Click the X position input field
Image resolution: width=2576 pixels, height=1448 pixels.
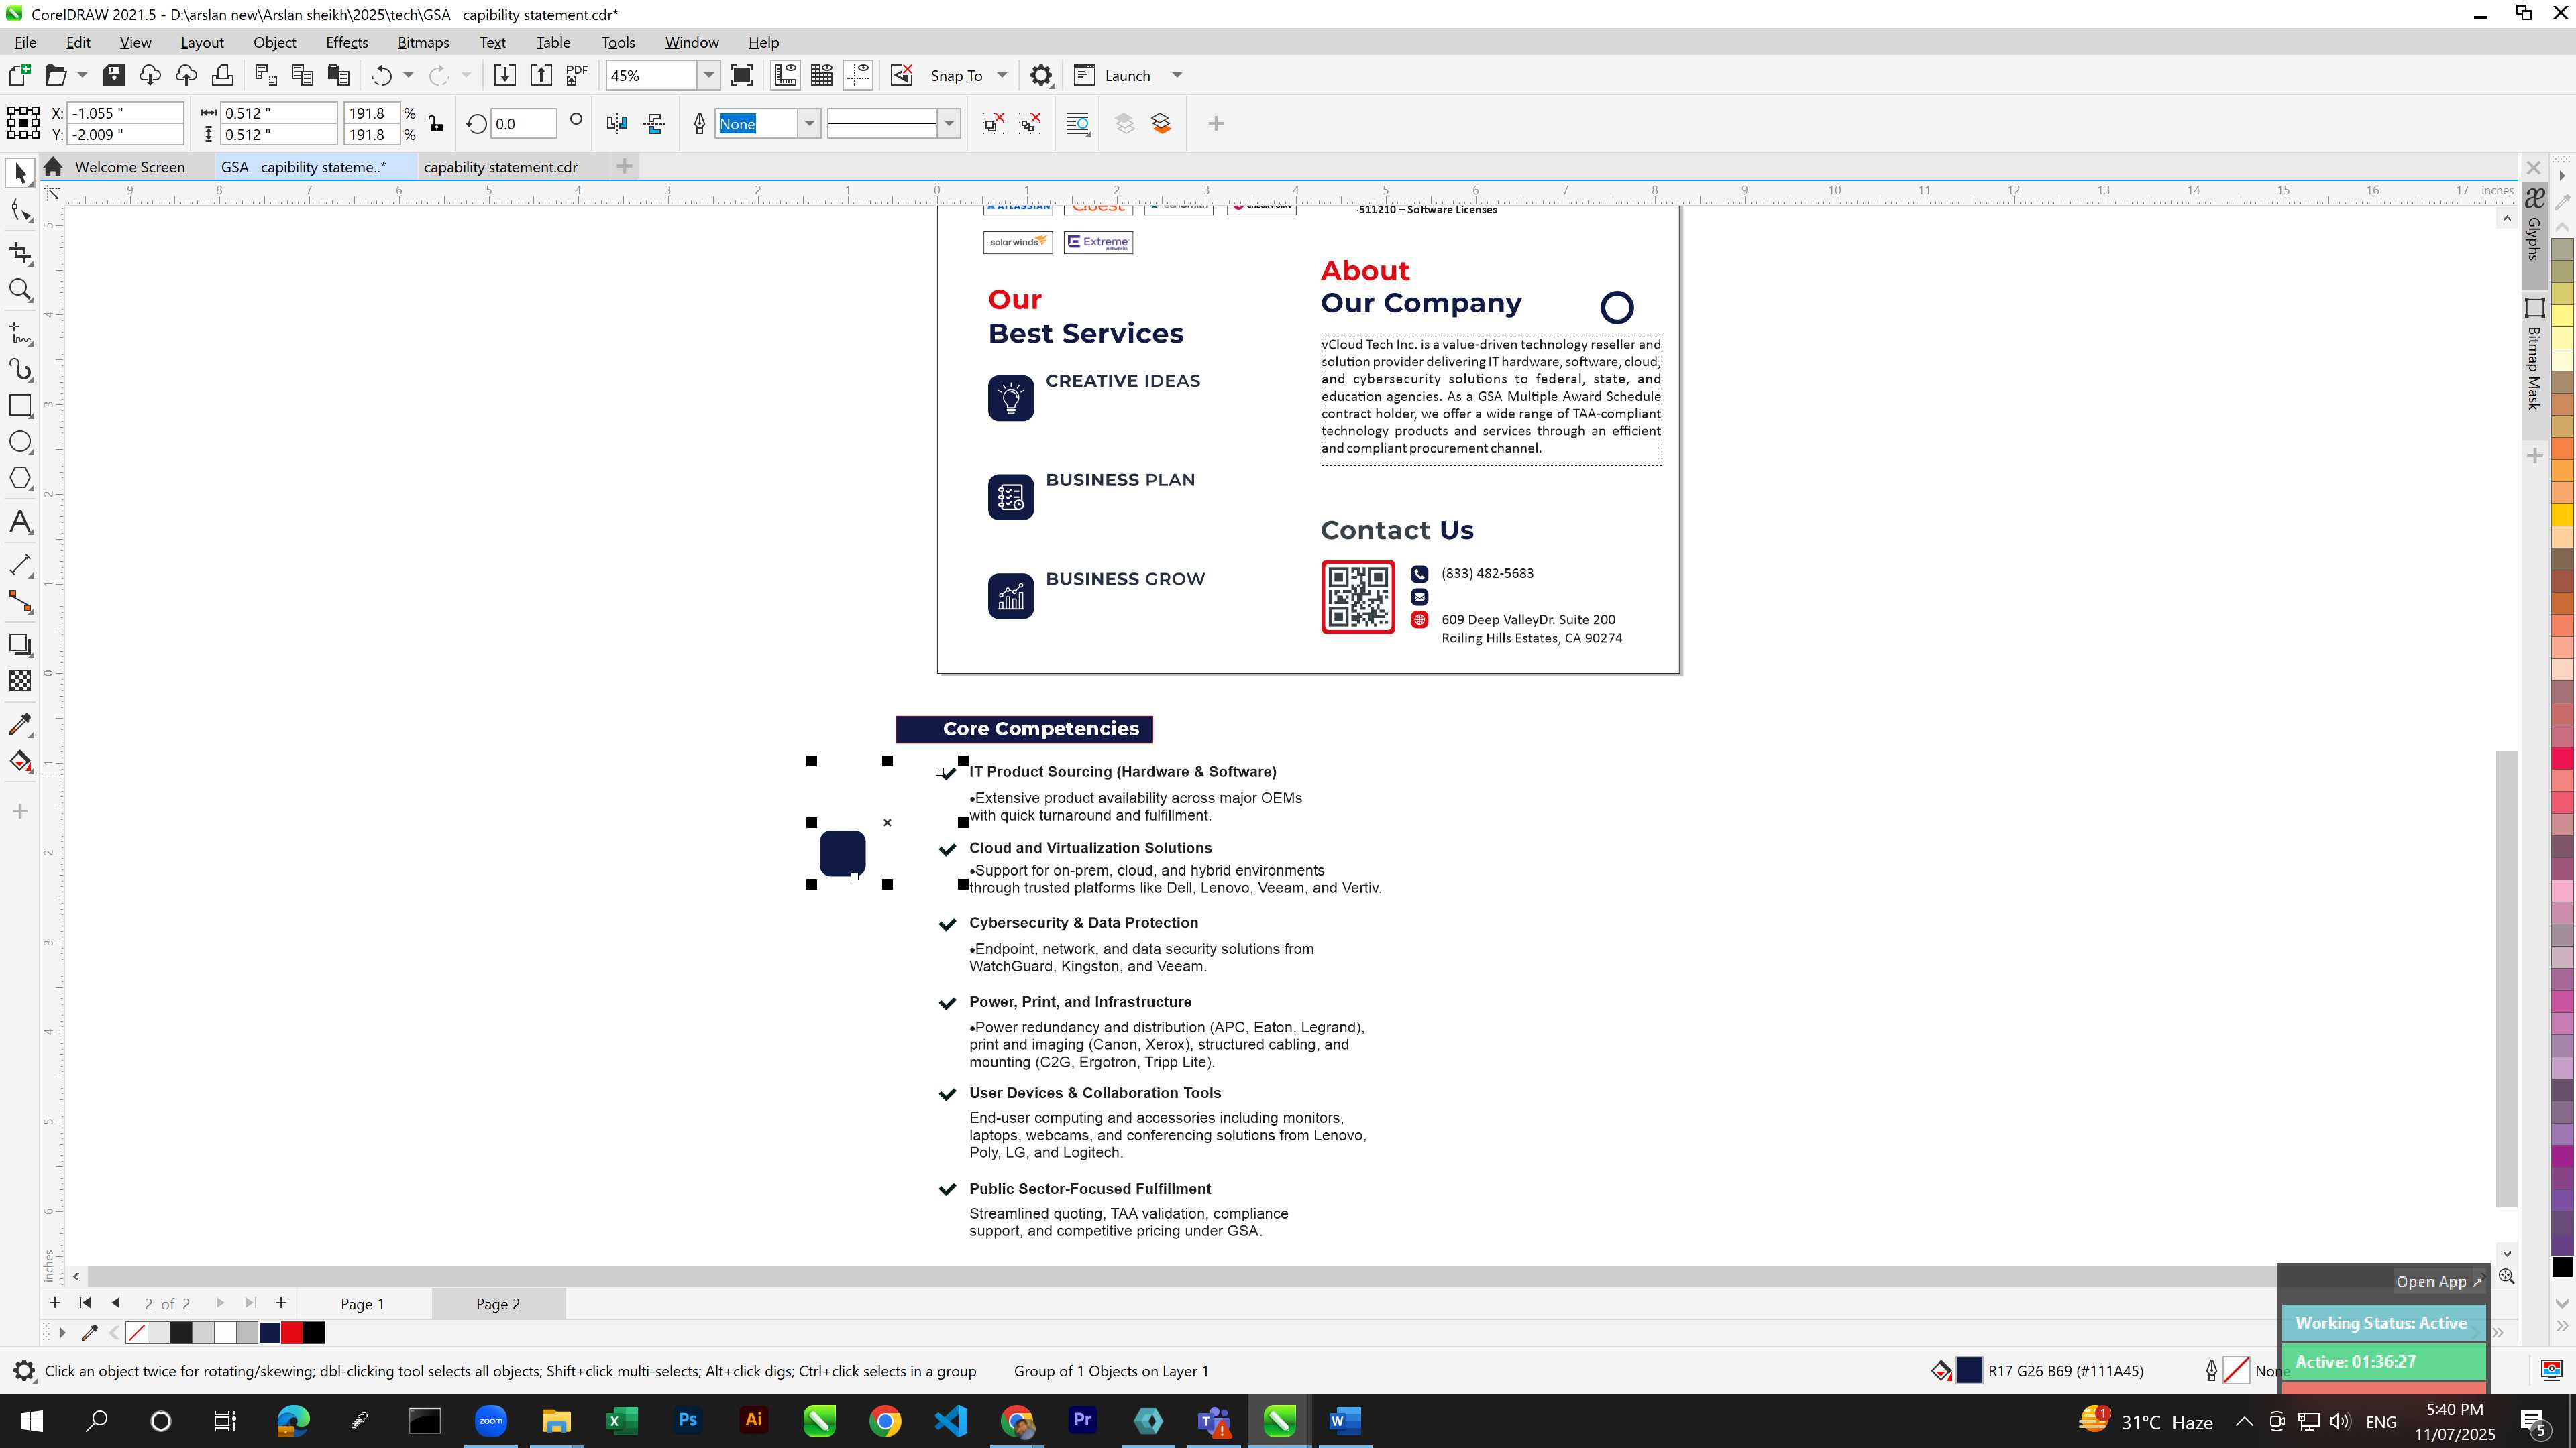tap(125, 113)
